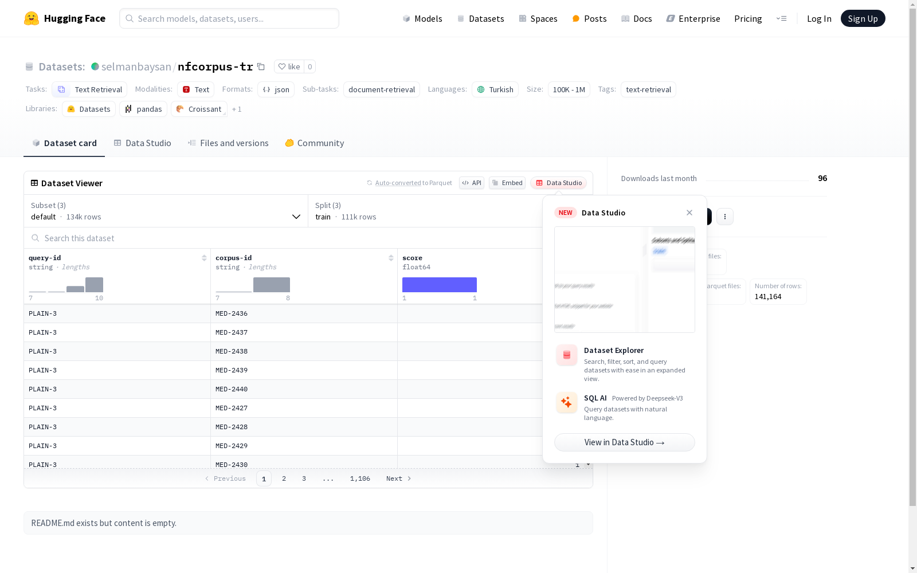
Task: Go to page 3 of the dataset
Action: [304, 478]
